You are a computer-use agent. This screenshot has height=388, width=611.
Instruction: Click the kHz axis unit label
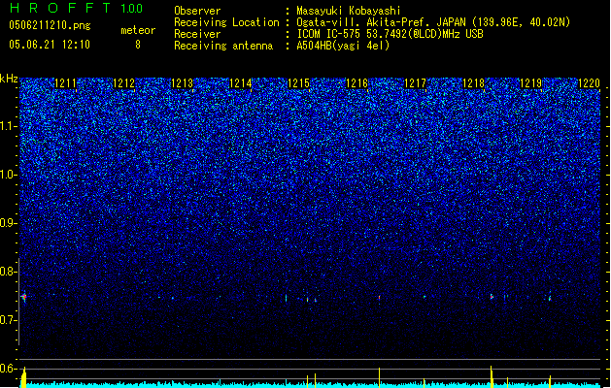point(9,79)
